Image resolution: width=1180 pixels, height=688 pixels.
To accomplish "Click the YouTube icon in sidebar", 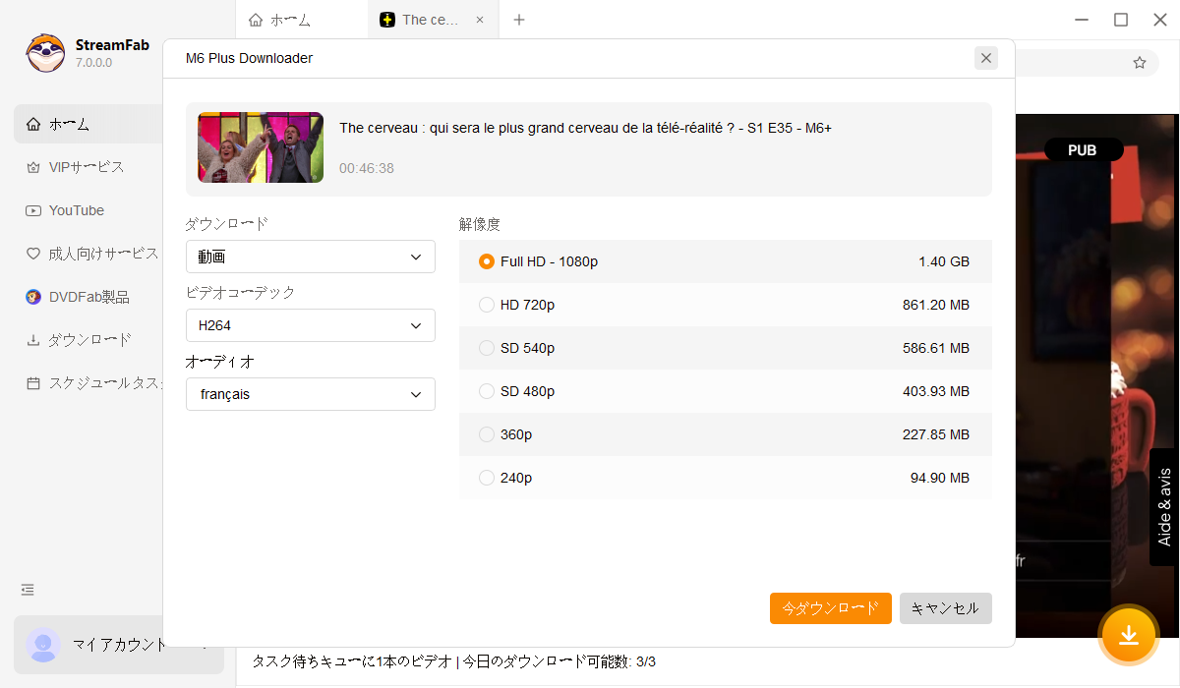I will click(x=33, y=210).
